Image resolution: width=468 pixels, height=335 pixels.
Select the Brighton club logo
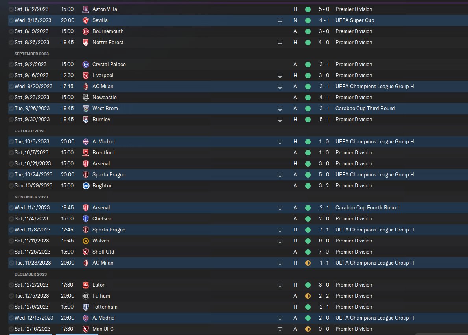point(86,185)
